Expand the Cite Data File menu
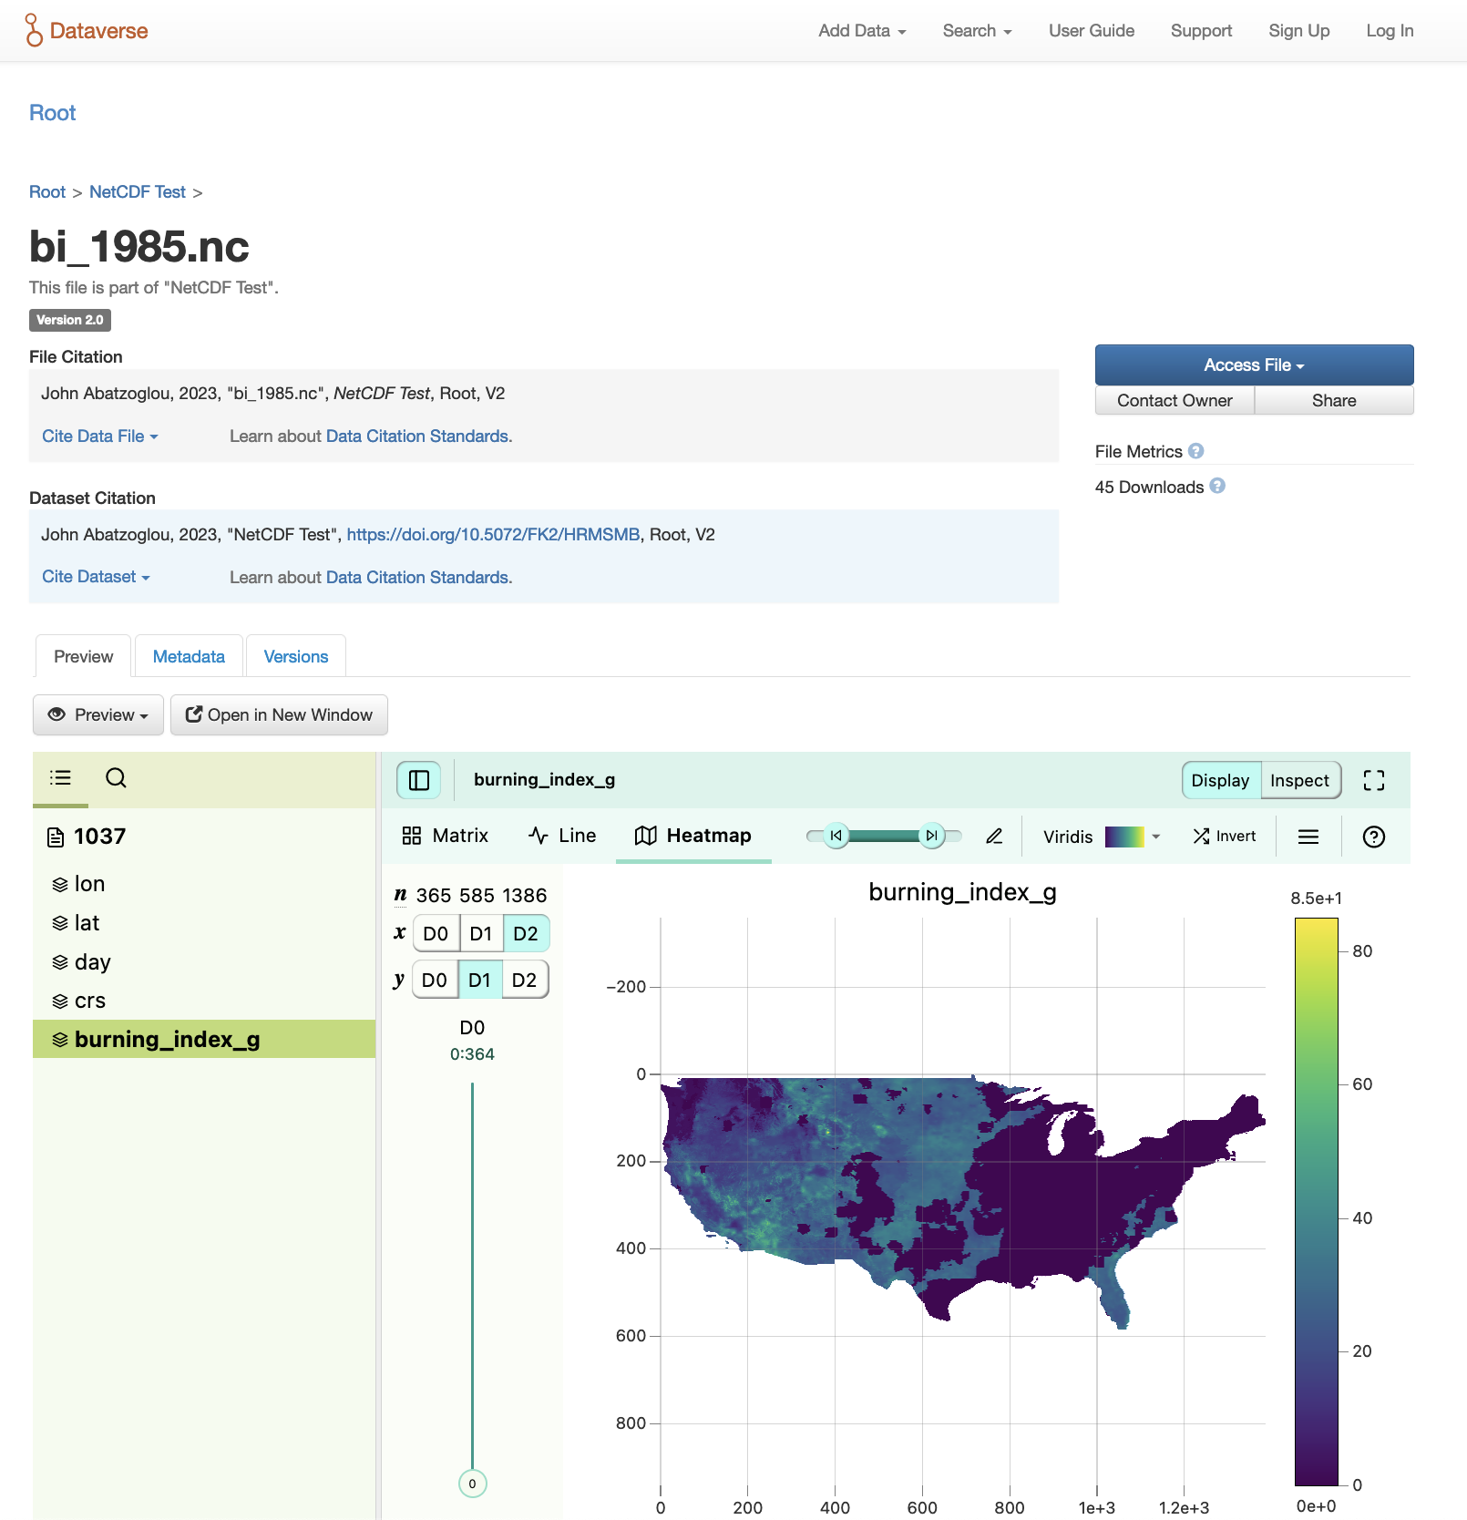 [99, 436]
